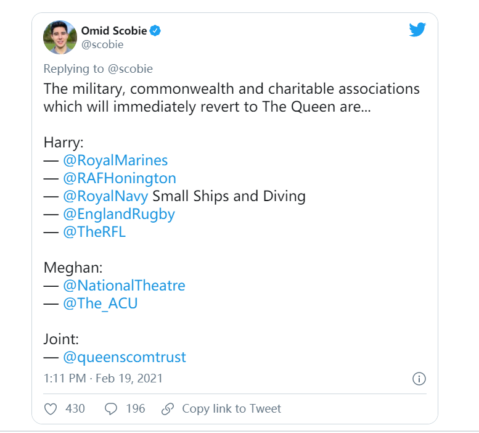479x433 pixels.
Task: Click the Omid Scobie display name
Action: pos(115,30)
